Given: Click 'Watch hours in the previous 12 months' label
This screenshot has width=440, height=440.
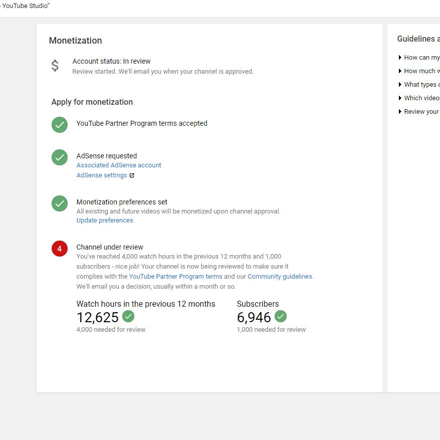Looking at the screenshot, I should tap(146, 304).
